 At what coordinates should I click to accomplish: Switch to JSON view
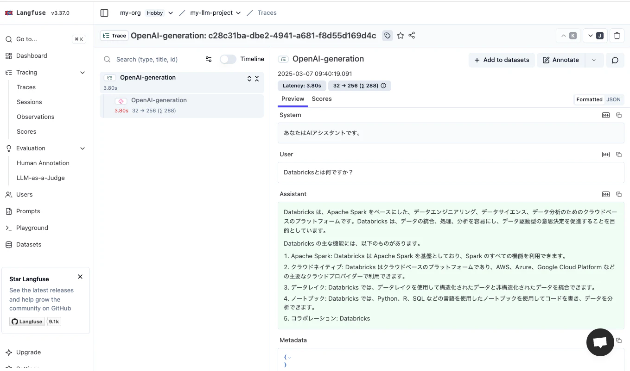(613, 99)
